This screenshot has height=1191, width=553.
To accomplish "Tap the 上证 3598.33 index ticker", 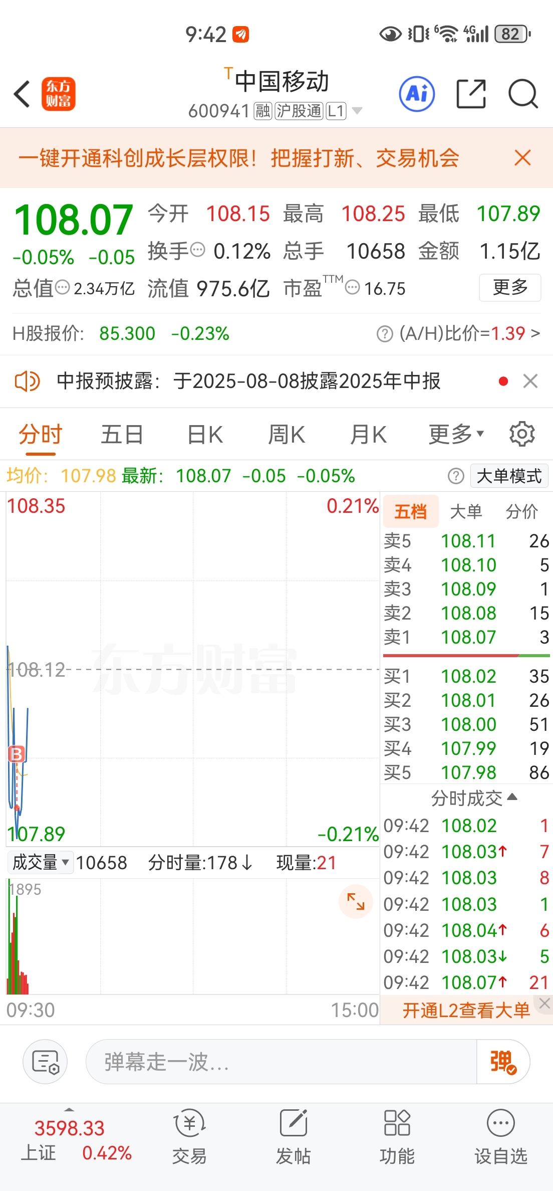I will tap(76, 1140).
